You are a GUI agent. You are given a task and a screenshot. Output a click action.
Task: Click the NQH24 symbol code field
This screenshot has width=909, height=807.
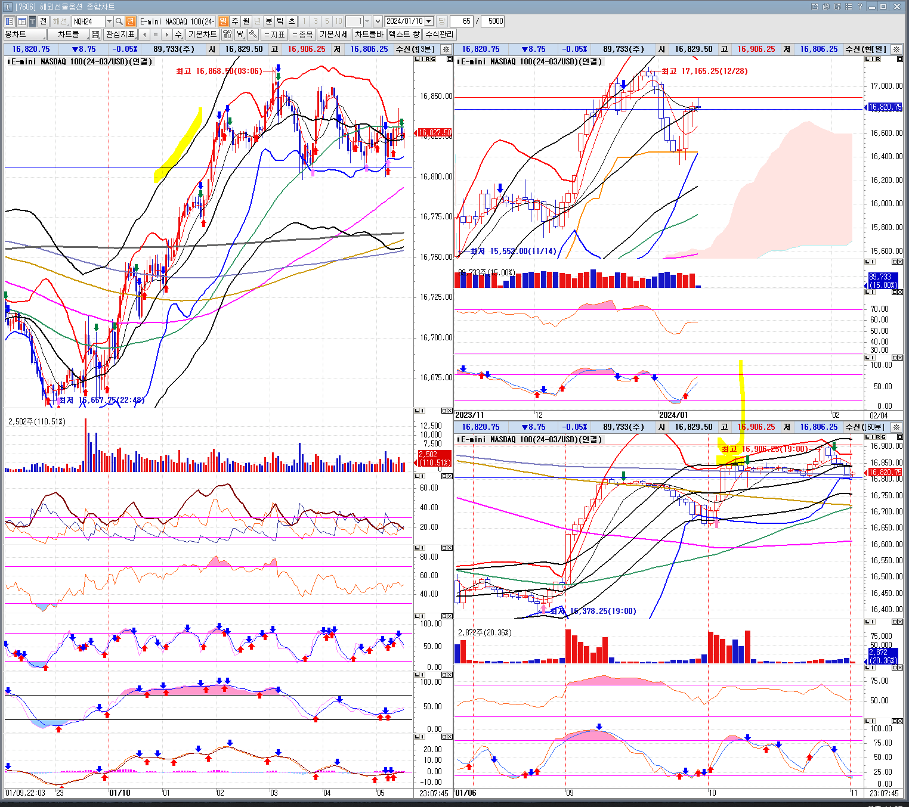click(89, 21)
